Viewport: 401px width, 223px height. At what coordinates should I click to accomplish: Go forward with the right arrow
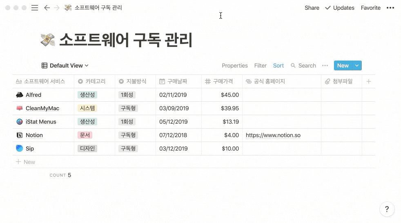tap(56, 8)
